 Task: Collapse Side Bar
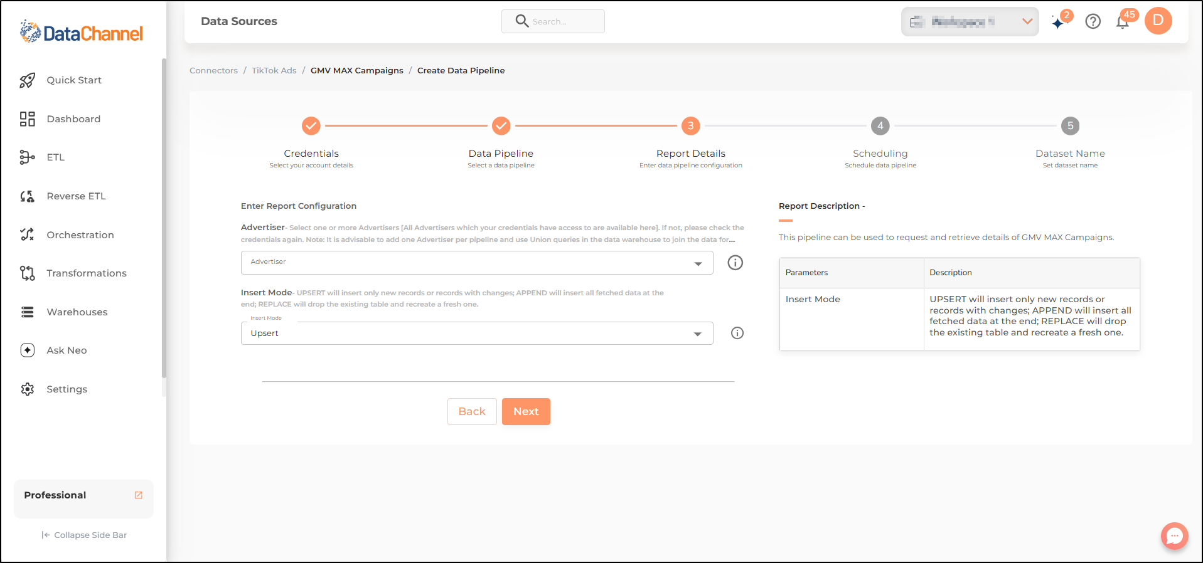(84, 535)
